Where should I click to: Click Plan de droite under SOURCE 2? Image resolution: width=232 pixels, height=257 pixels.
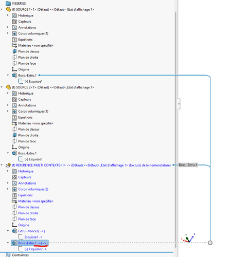[28, 135]
